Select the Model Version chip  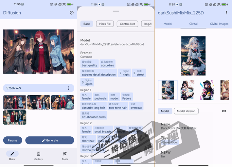[x=186, y=111]
